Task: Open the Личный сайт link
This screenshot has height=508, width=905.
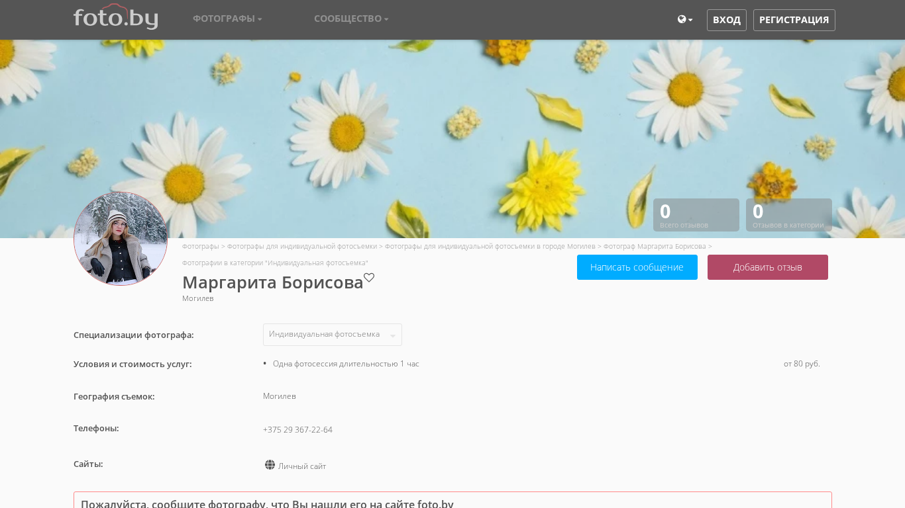Action: tap(302, 466)
